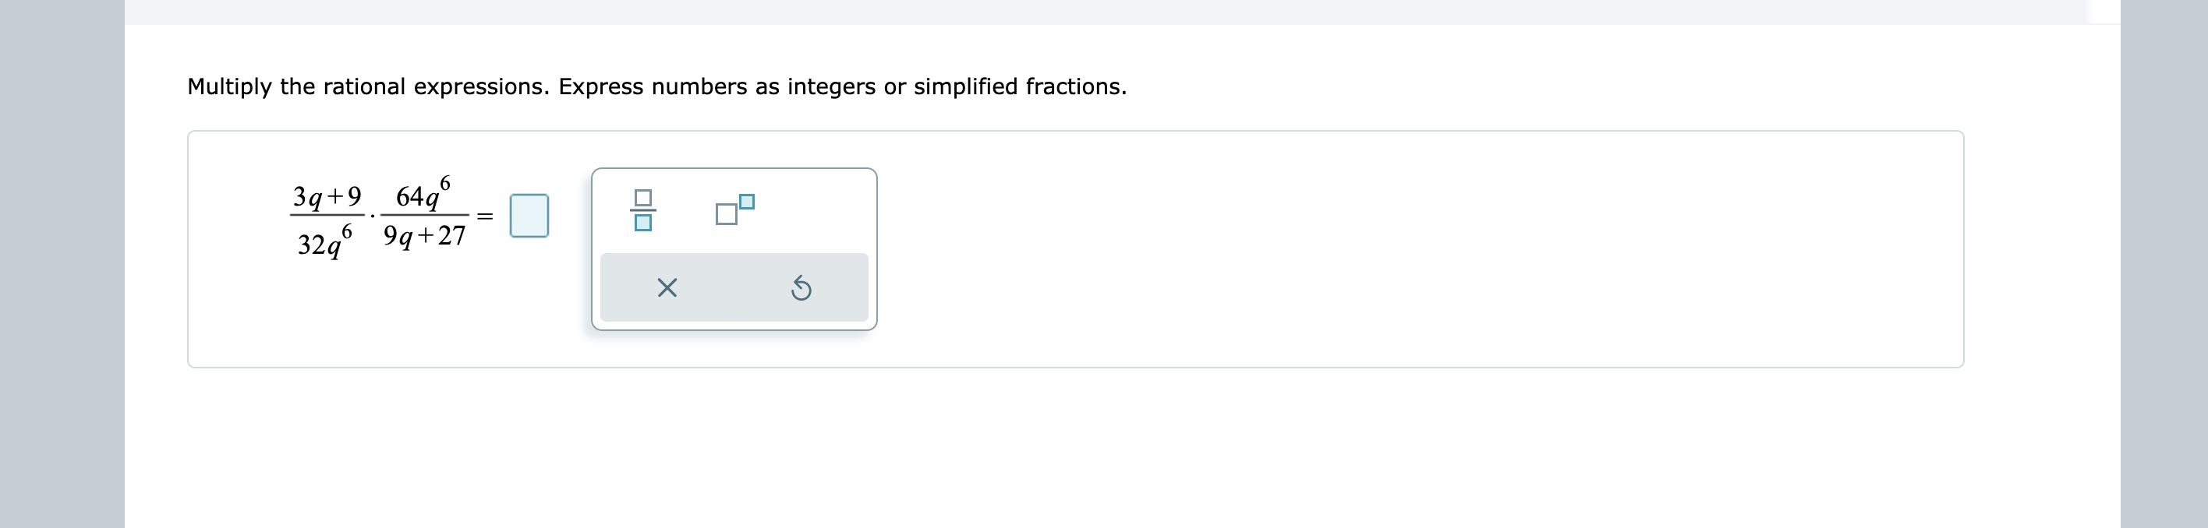Viewport: 2208px width, 528px height.
Task: Click the gray button bar of the palette
Action: 734,287
